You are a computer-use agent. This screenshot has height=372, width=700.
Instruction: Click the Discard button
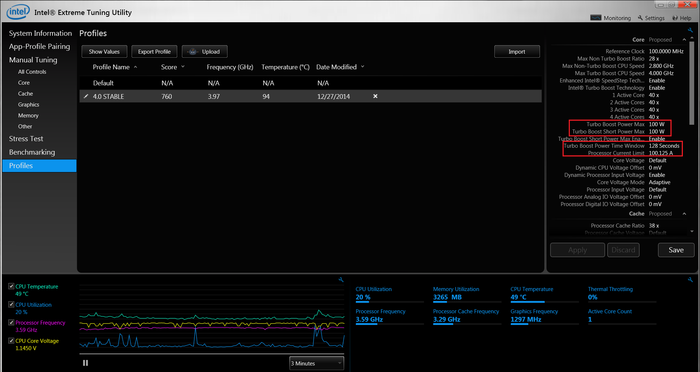click(x=623, y=250)
